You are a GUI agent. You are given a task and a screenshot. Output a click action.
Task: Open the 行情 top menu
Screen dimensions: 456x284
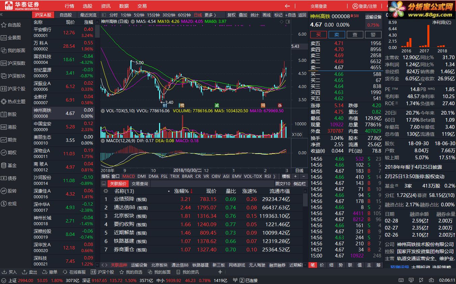69,6
